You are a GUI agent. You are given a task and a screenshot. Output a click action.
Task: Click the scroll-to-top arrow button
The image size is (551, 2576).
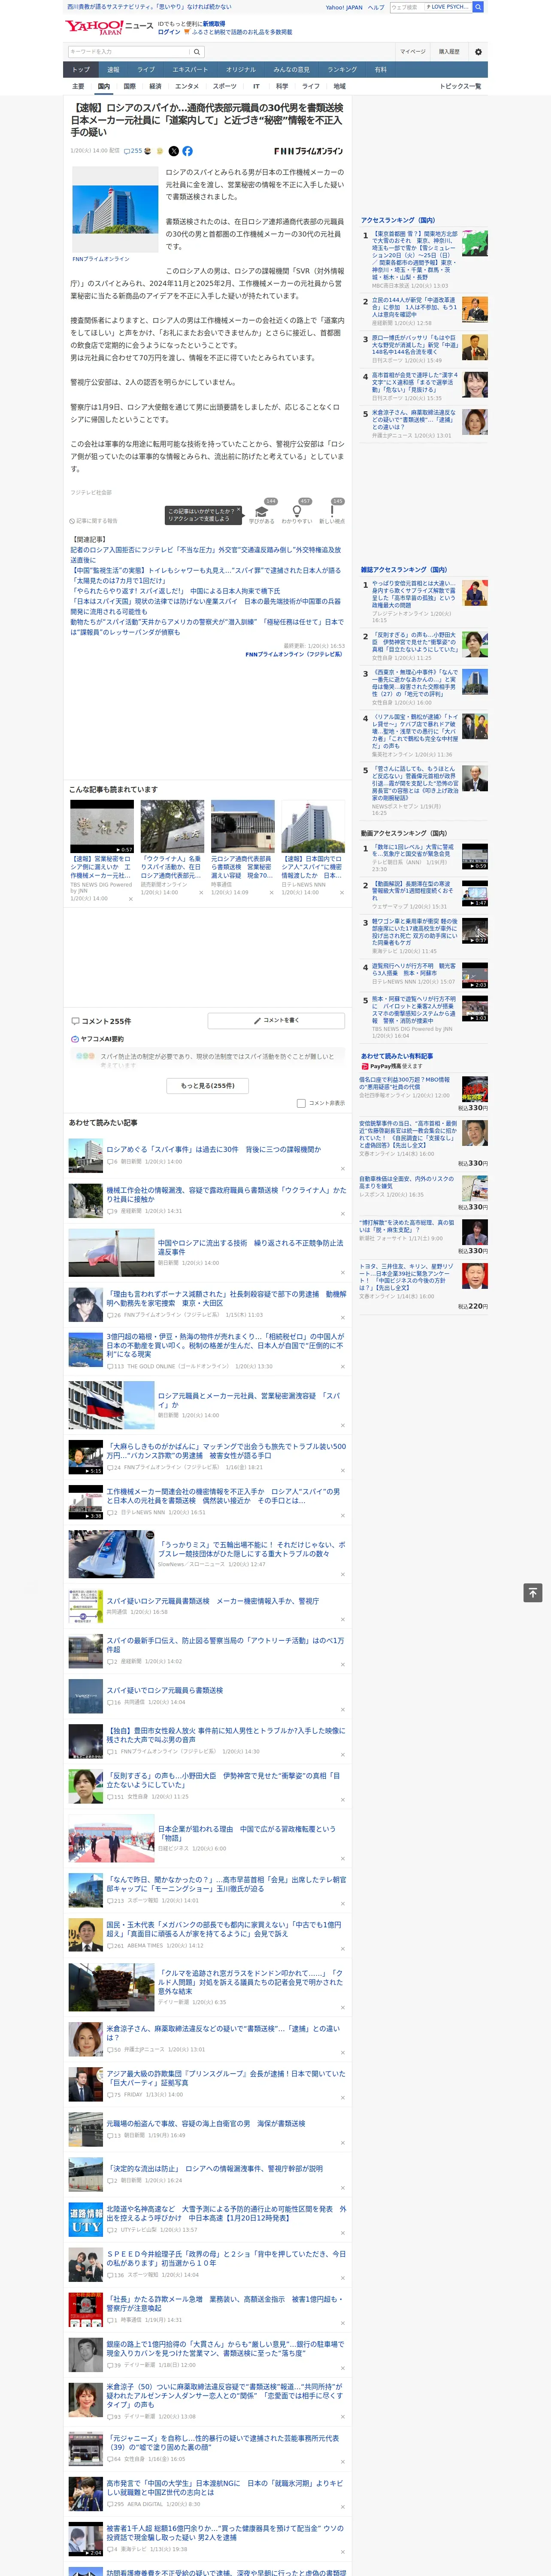(533, 1593)
